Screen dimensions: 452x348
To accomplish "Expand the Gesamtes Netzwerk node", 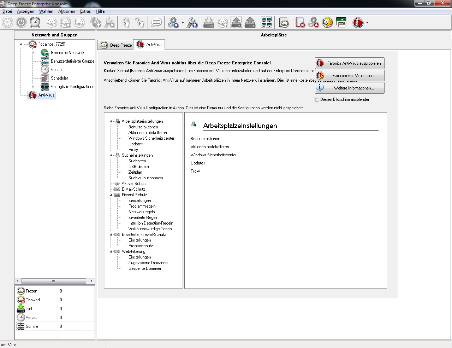I will click(33, 53).
